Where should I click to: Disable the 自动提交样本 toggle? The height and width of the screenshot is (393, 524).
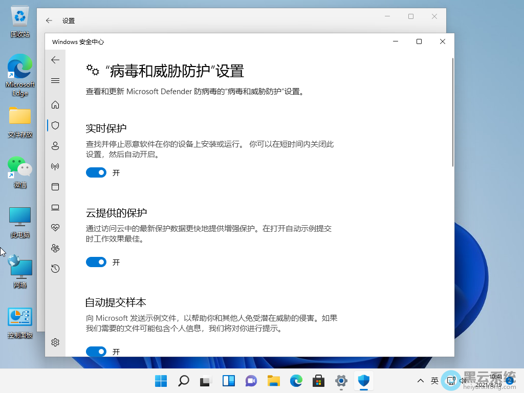click(x=96, y=352)
